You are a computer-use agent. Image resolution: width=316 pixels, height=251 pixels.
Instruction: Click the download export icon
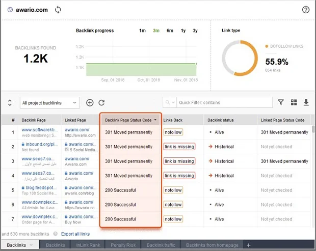tap(306, 103)
